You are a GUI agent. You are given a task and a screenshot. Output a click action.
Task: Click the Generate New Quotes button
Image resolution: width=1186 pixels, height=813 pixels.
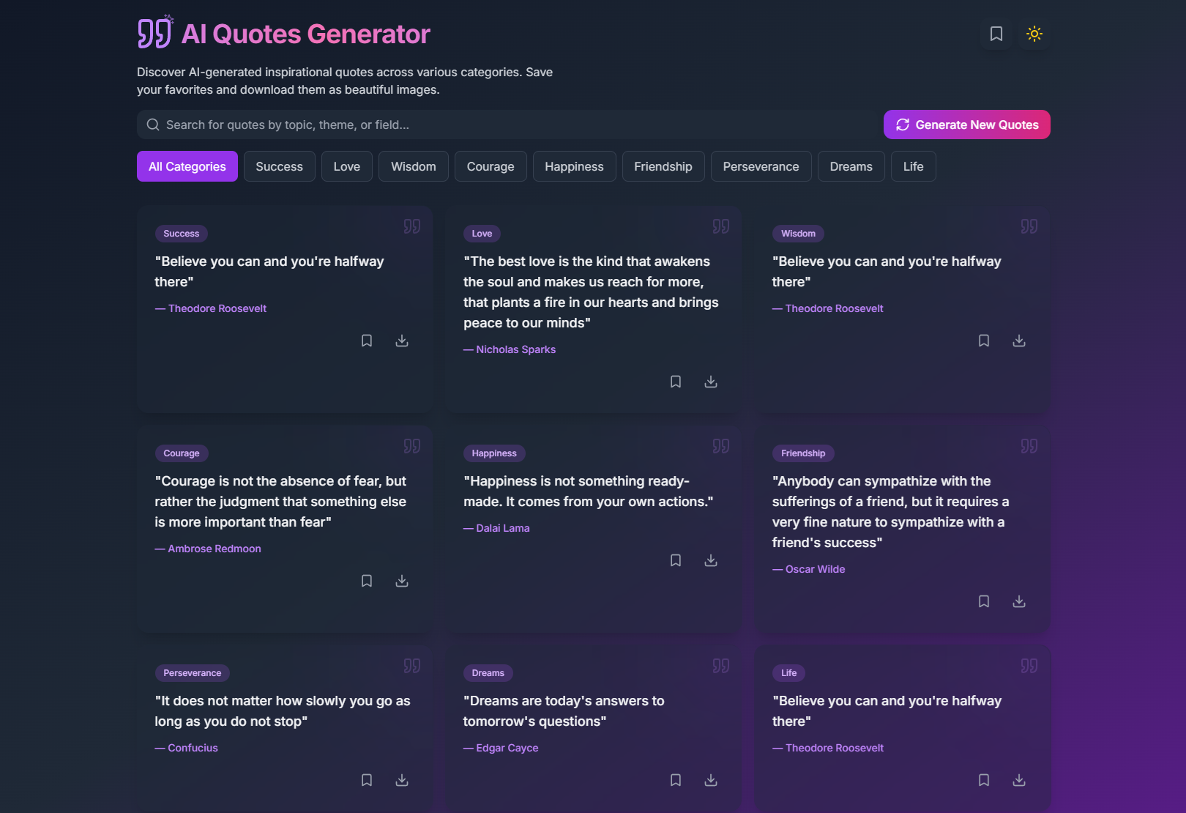966,125
